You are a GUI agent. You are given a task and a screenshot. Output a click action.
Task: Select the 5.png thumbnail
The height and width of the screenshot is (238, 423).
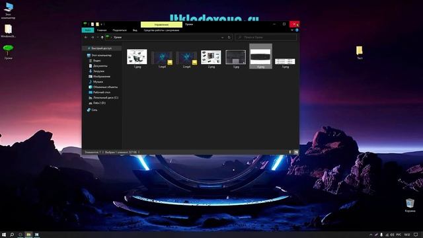[285, 61]
